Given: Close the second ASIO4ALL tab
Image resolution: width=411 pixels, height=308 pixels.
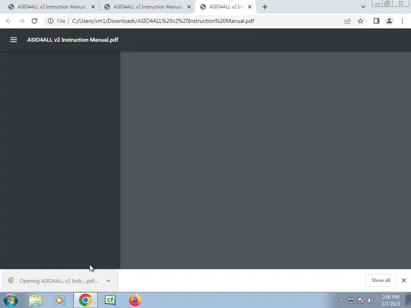Looking at the screenshot, I should coord(189,7).
